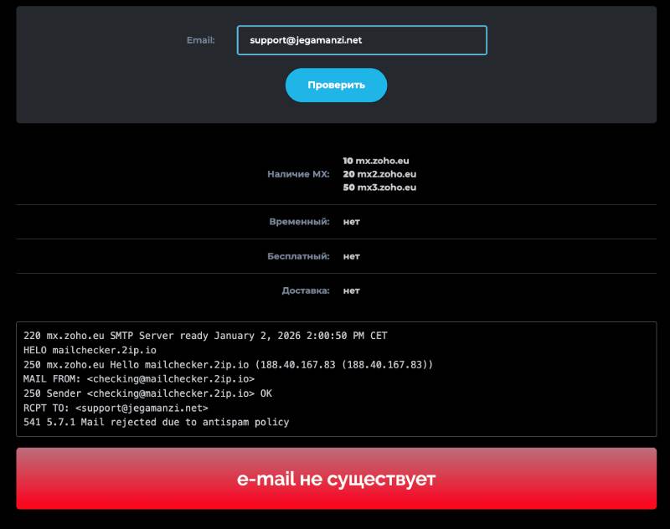670x529 pixels.
Task: Click the 10 mx.zoho.eu MX record
Action: point(376,161)
